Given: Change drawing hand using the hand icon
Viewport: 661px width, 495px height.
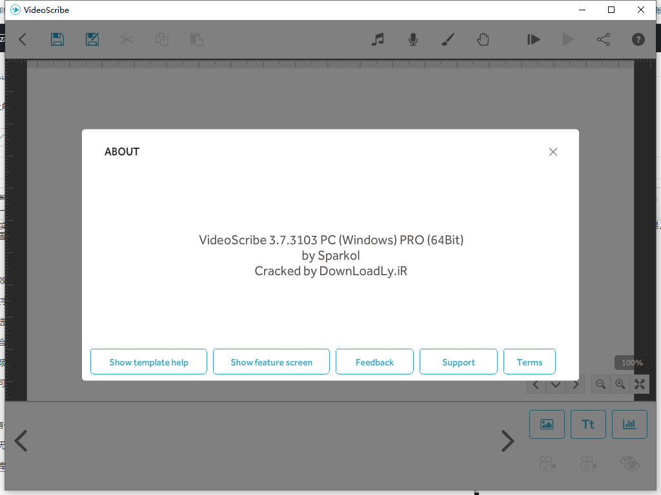Looking at the screenshot, I should 483,39.
